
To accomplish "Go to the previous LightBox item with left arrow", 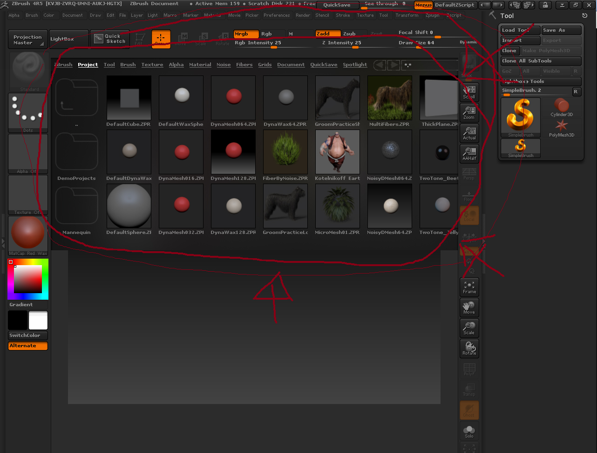I will coord(380,65).
